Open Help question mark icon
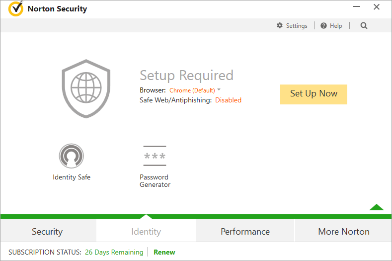The width and height of the screenshot is (392, 261). 323,25
